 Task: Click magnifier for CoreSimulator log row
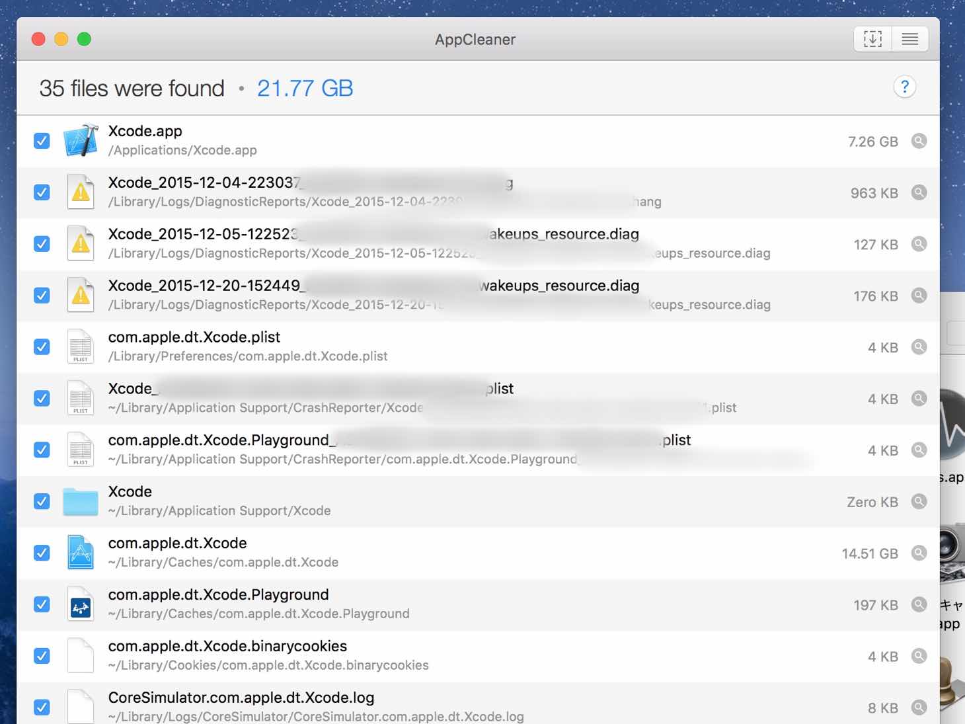tap(919, 707)
